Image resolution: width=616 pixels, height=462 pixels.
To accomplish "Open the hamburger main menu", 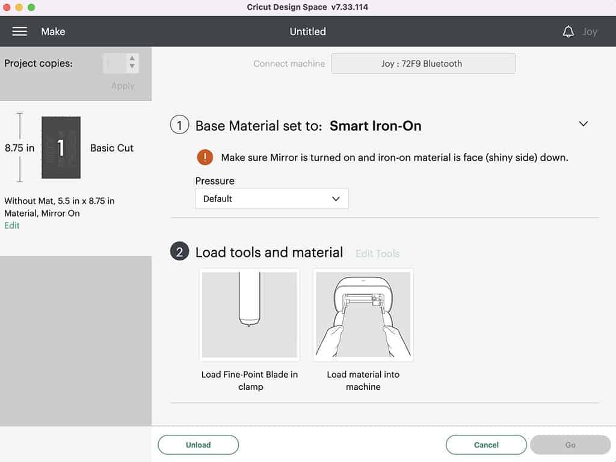I will click(19, 31).
